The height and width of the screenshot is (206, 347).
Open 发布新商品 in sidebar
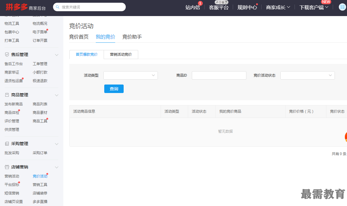pos(14,104)
